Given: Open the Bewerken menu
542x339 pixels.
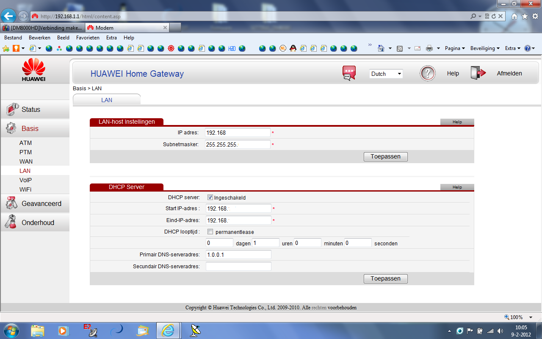Looking at the screenshot, I should pyautogui.click(x=39, y=38).
